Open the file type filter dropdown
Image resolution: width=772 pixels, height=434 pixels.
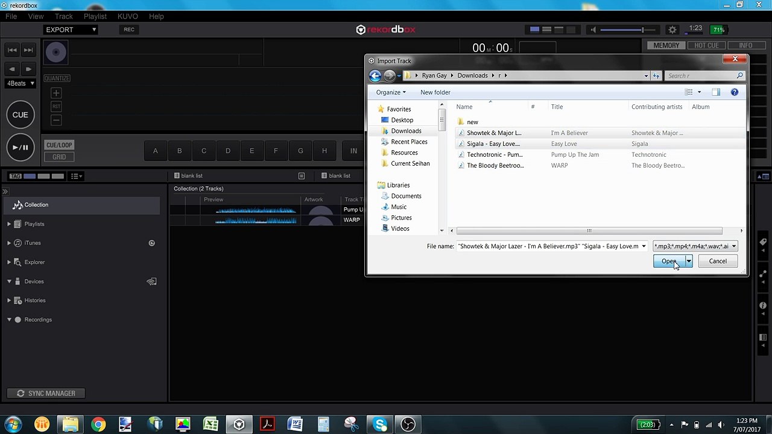(x=695, y=246)
